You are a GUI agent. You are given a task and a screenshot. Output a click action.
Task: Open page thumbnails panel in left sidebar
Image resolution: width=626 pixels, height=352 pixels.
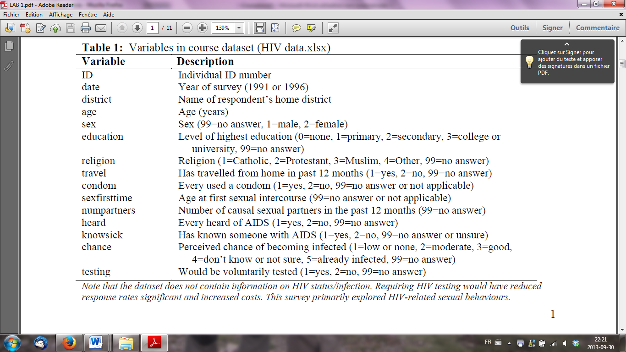[9, 46]
